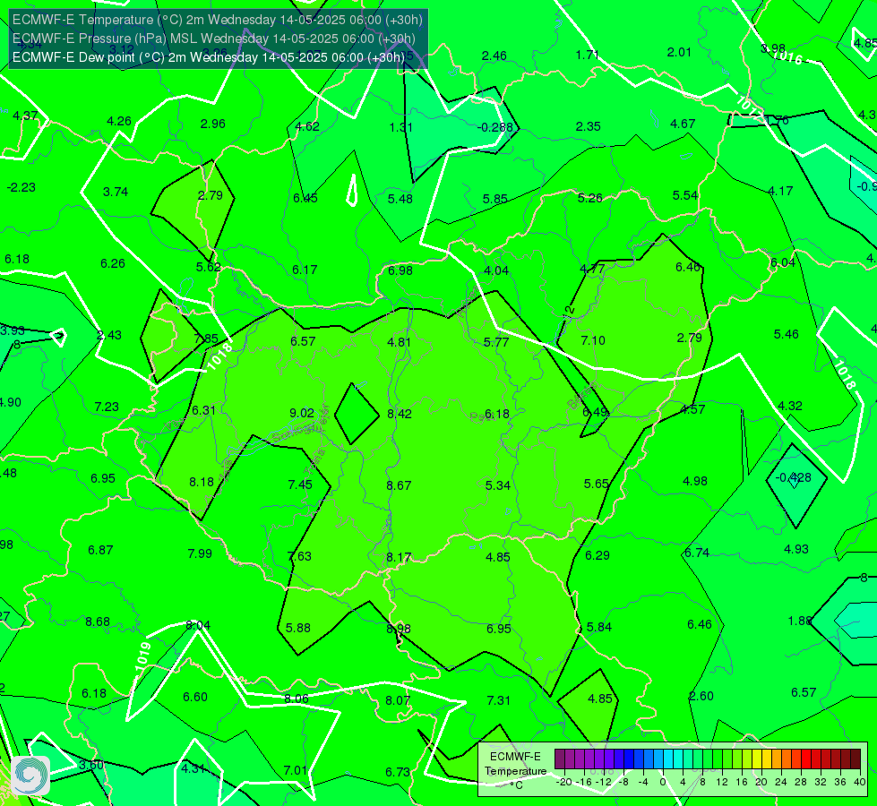877x806 pixels.
Task: Click the dark red 40°C legend swatch
Action: [x=856, y=759]
